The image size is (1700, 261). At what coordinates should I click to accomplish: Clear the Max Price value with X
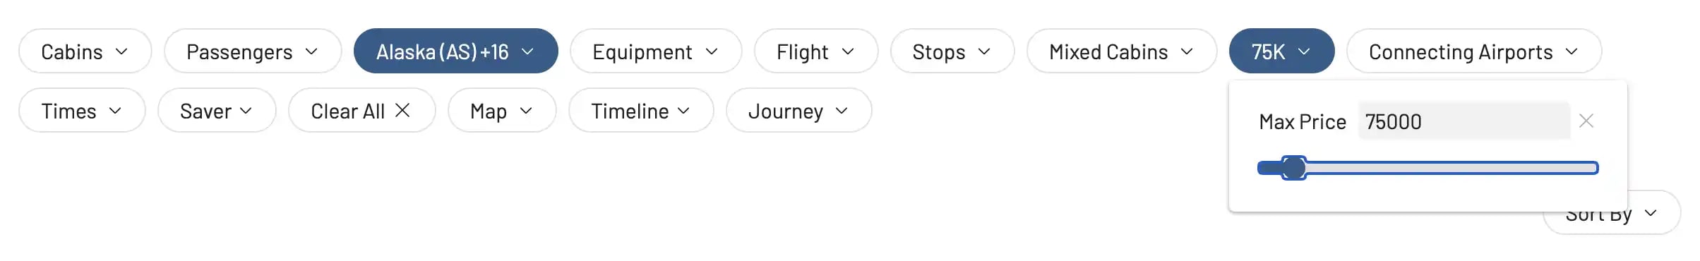tap(1586, 121)
